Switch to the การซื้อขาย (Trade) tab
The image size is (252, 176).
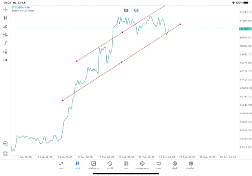[x=94, y=165]
